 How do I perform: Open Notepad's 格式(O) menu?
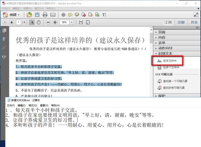[33, 105]
